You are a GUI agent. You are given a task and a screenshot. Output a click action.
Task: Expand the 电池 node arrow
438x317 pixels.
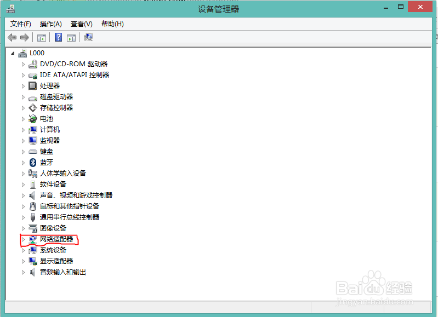pyautogui.click(x=23, y=119)
